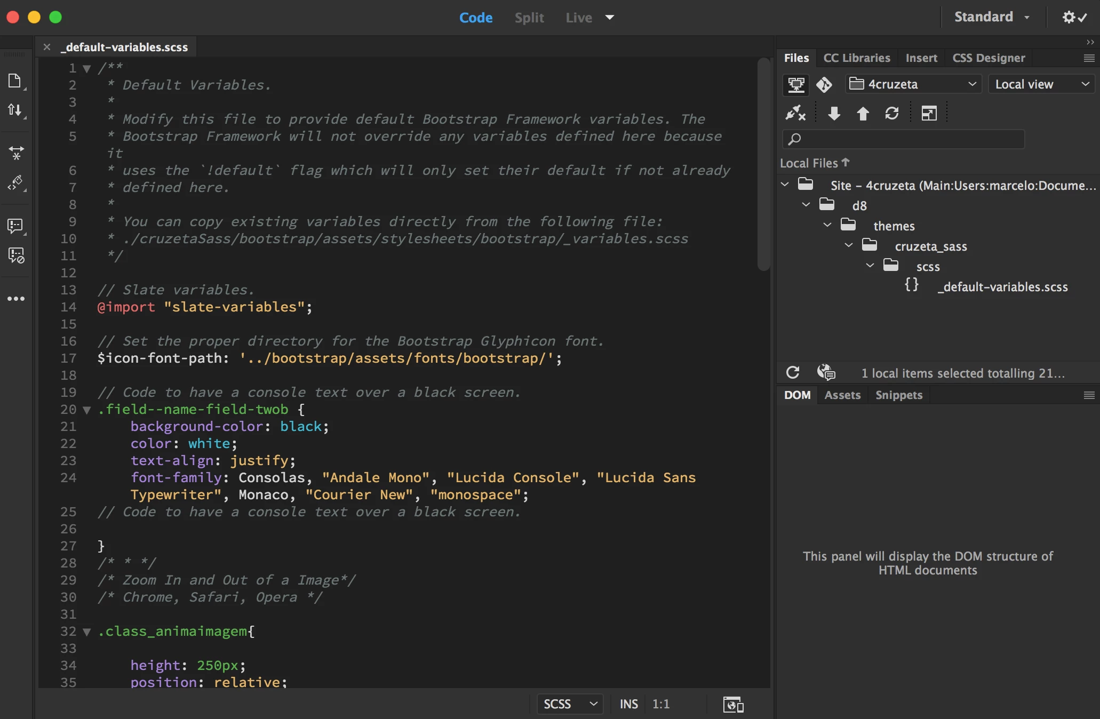Click the Put files up arrow
The width and height of the screenshot is (1100, 719).
(863, 113)
